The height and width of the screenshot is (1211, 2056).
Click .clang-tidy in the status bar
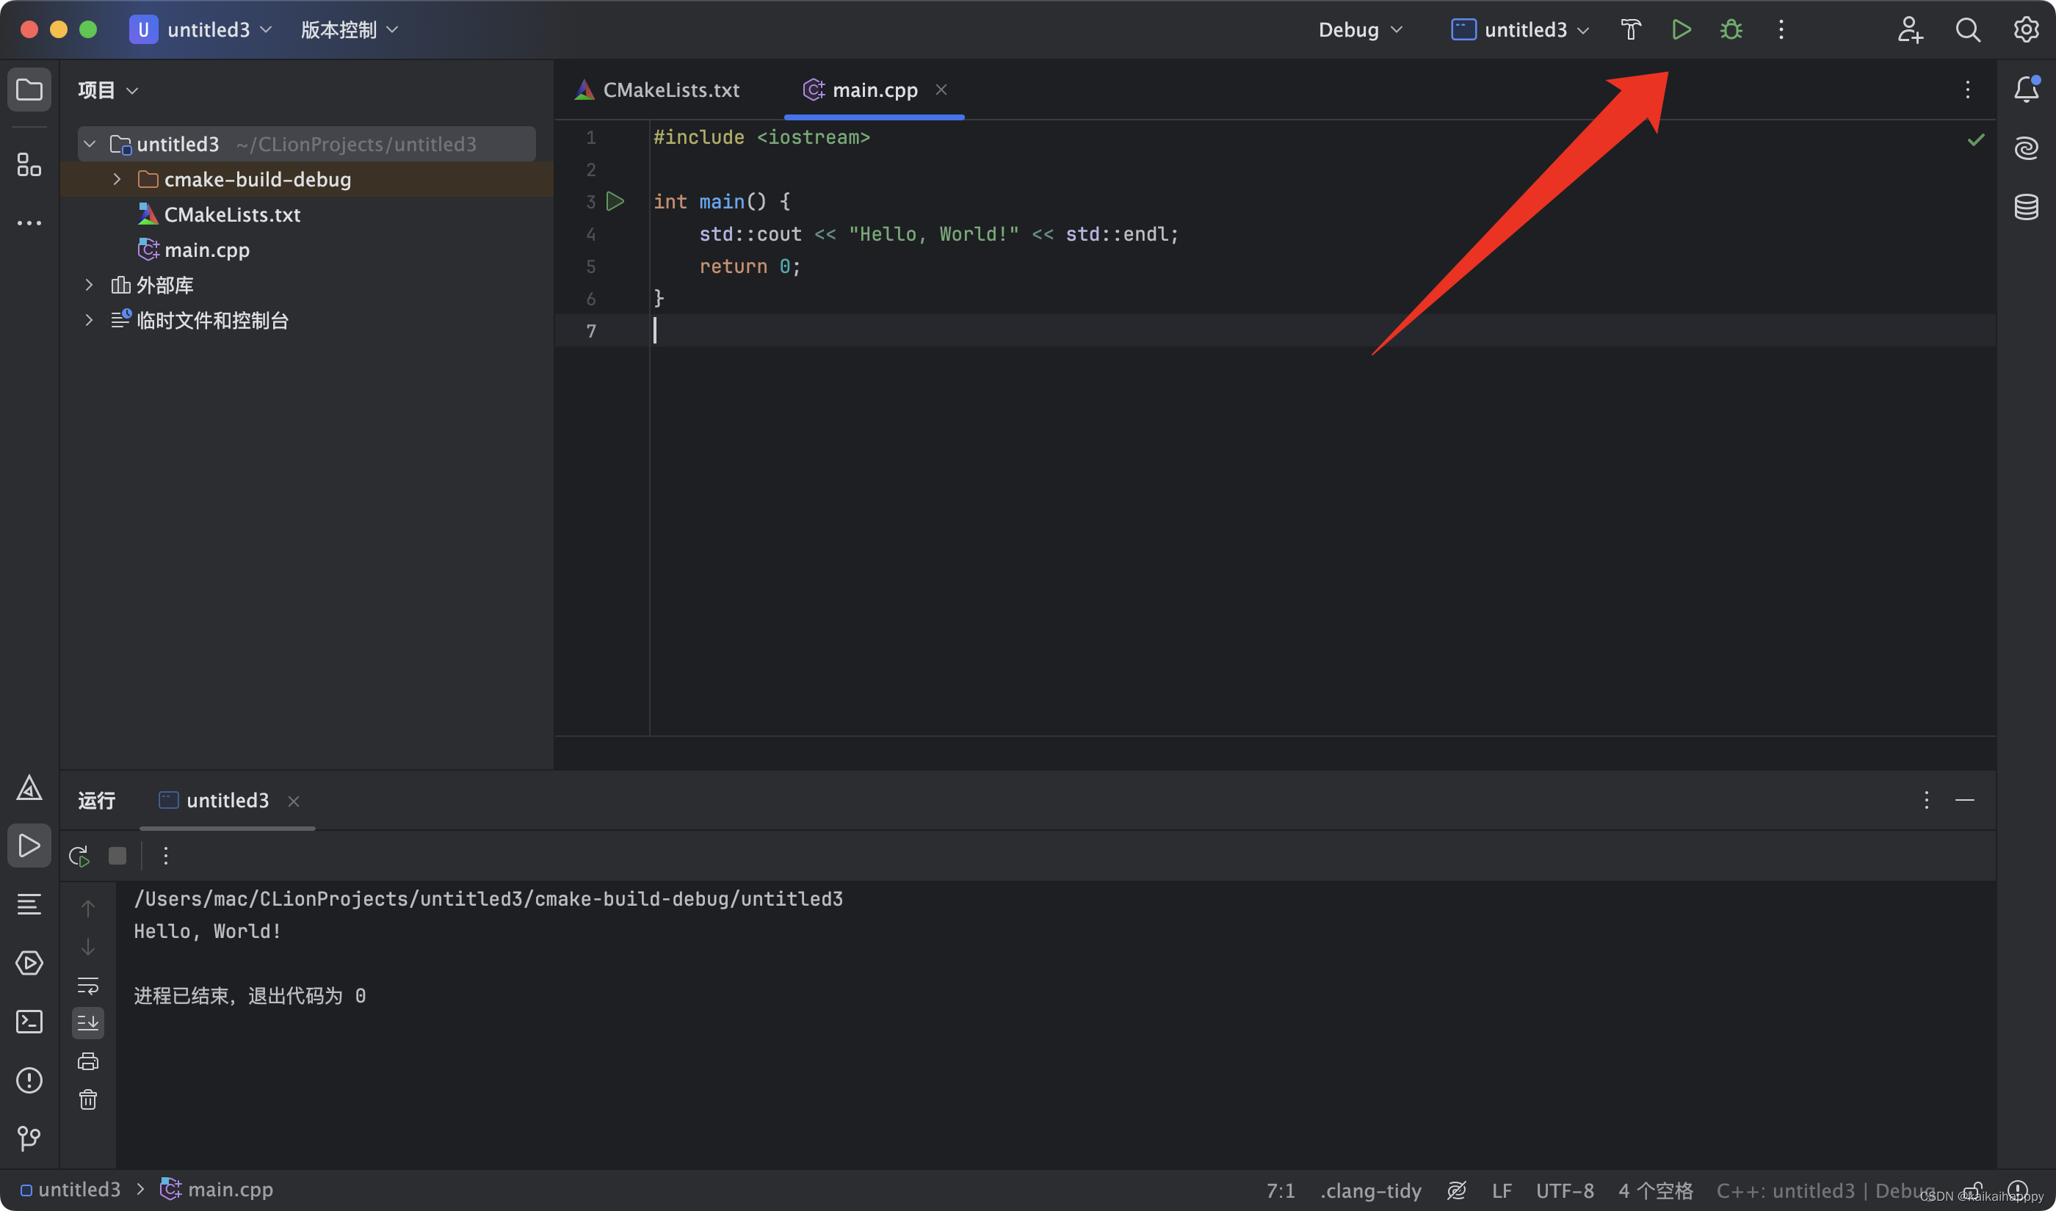1370,1190
